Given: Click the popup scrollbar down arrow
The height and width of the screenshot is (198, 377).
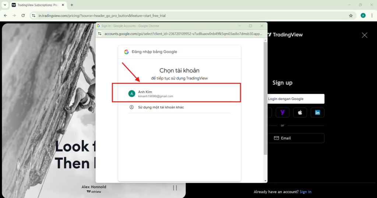Looking at the screenshot, I should (x=265, y=181).
